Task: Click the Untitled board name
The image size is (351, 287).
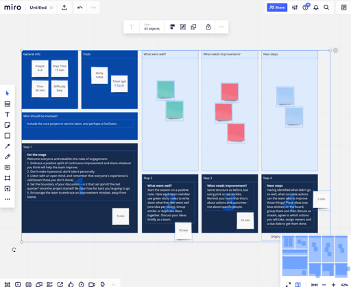Action: pos(38,8)
